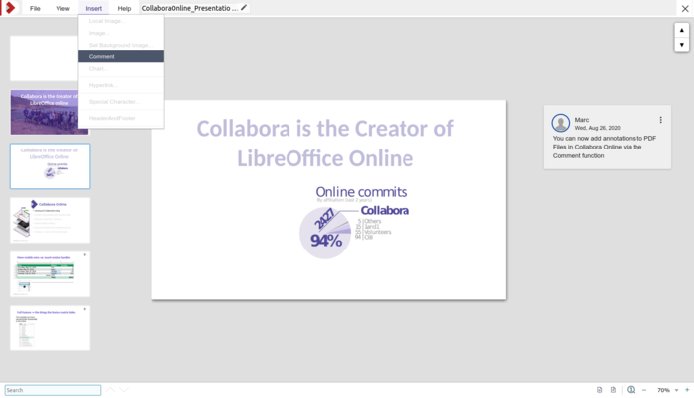Zoom in with the plus button
Screen dimensions: 694x398
click(687, 390)
